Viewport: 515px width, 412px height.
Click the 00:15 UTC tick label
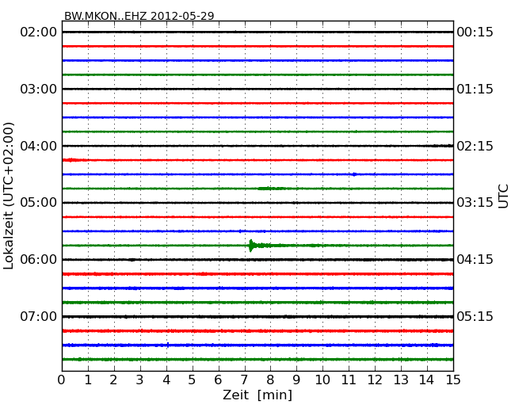475,32
